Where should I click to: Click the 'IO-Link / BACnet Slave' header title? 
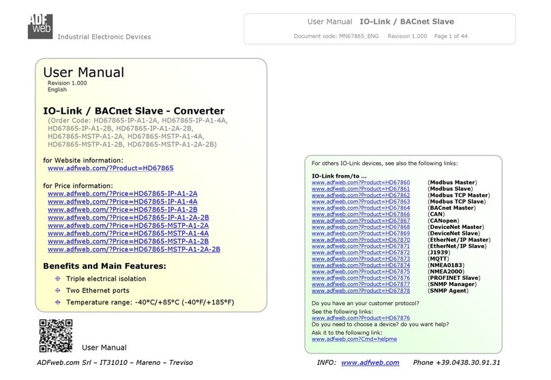pos(406,22)
